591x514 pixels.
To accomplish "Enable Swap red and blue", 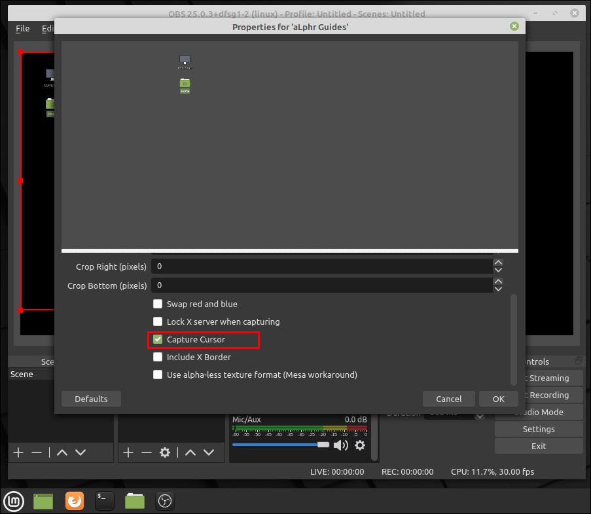I will [x=158, y=304].
